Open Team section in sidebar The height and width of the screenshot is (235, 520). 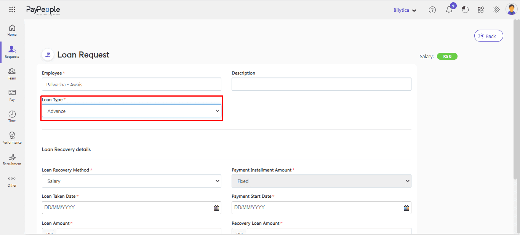click(12, 74)
